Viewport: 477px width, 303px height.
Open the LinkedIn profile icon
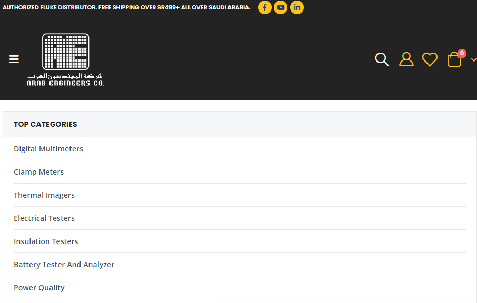click(297, 7)
